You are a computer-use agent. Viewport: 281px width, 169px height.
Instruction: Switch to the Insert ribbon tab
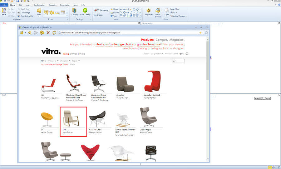28,5
